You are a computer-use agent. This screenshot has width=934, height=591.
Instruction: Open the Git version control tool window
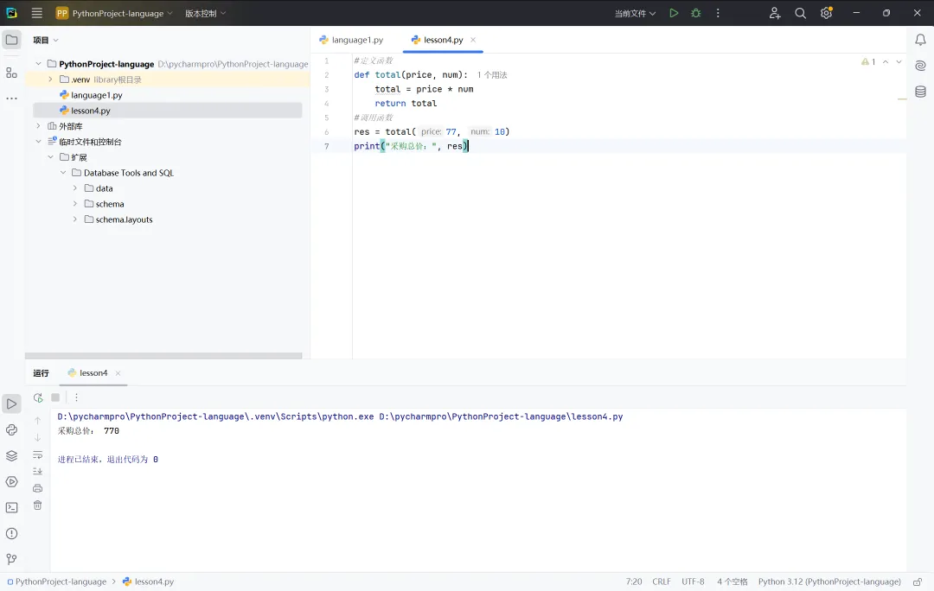click(x=12, y=559)
